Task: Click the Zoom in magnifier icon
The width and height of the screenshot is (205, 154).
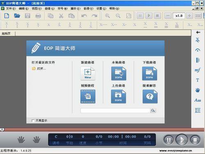Action: point(107,16)
